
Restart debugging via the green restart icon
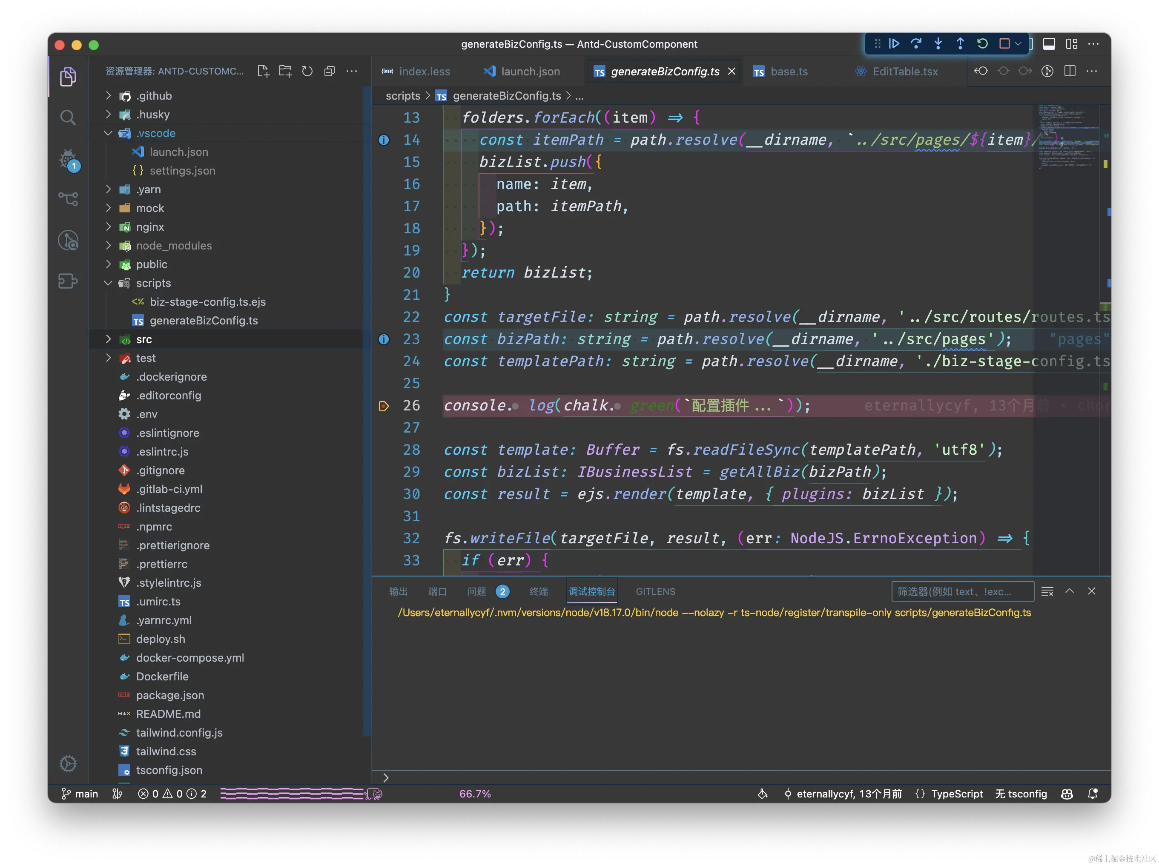[981, 44]
